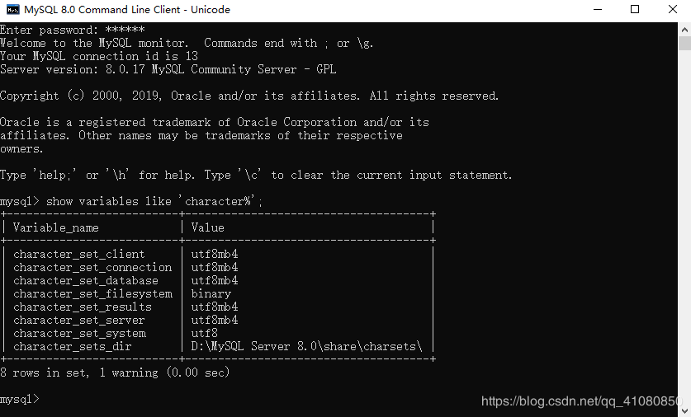Select the character_set_client variable name
The width and height of the screenshot is (691, 417).
[79, 254]
